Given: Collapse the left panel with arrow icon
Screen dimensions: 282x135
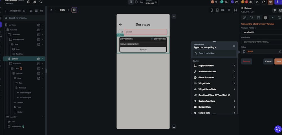Looking at the screenshot, I should click(51, 10).
